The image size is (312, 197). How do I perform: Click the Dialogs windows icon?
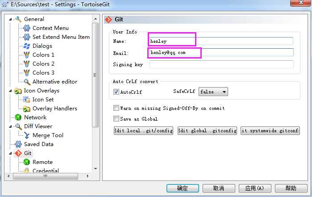[x=27, y=46]
